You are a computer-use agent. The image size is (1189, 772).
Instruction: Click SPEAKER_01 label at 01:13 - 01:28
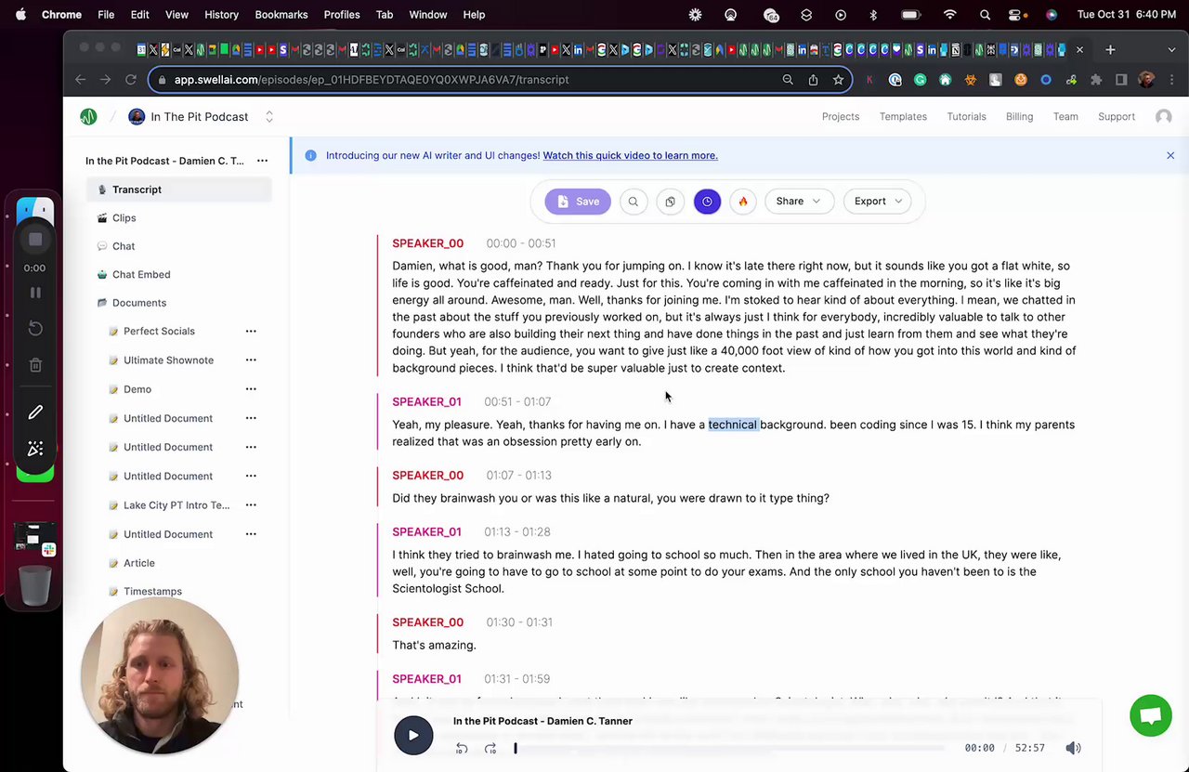[426, 532]
